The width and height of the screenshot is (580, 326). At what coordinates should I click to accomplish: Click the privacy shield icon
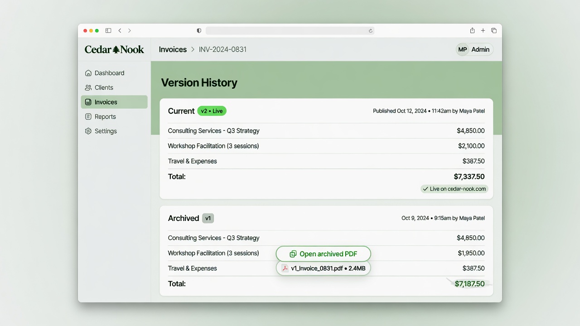tap(199, 31)
